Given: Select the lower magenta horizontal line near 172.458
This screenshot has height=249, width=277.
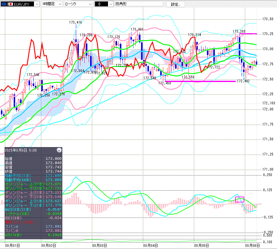Looking at the screenshot, I should pos(200,81).
